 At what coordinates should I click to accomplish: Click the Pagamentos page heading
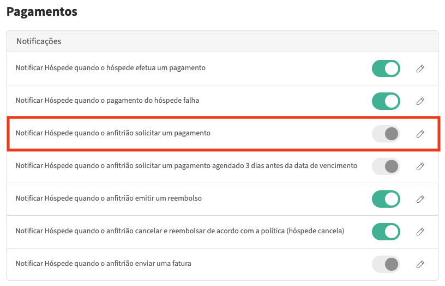42,11
